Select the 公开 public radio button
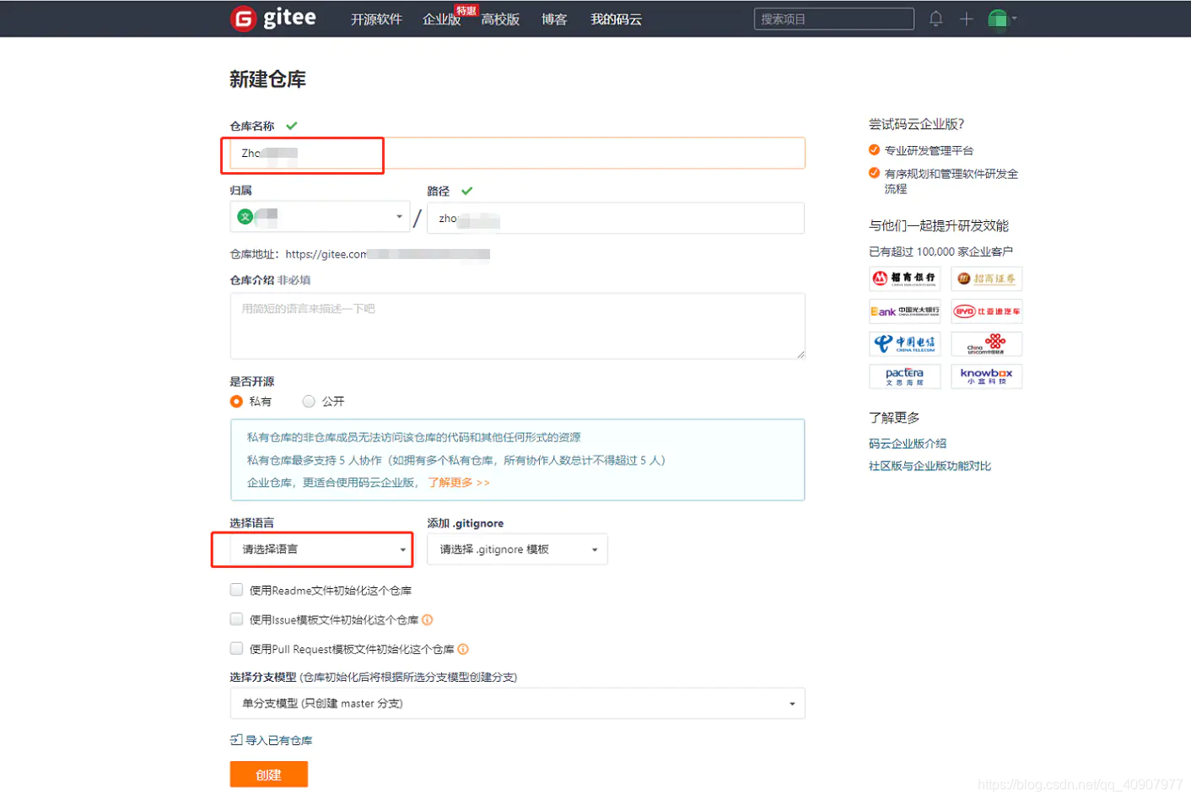 pos(309,402)
